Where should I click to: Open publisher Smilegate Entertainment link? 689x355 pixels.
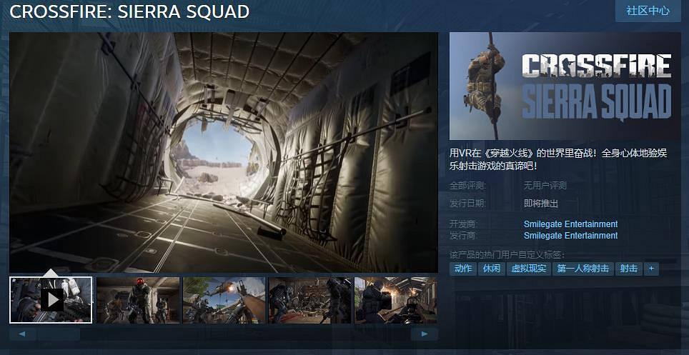570,236
